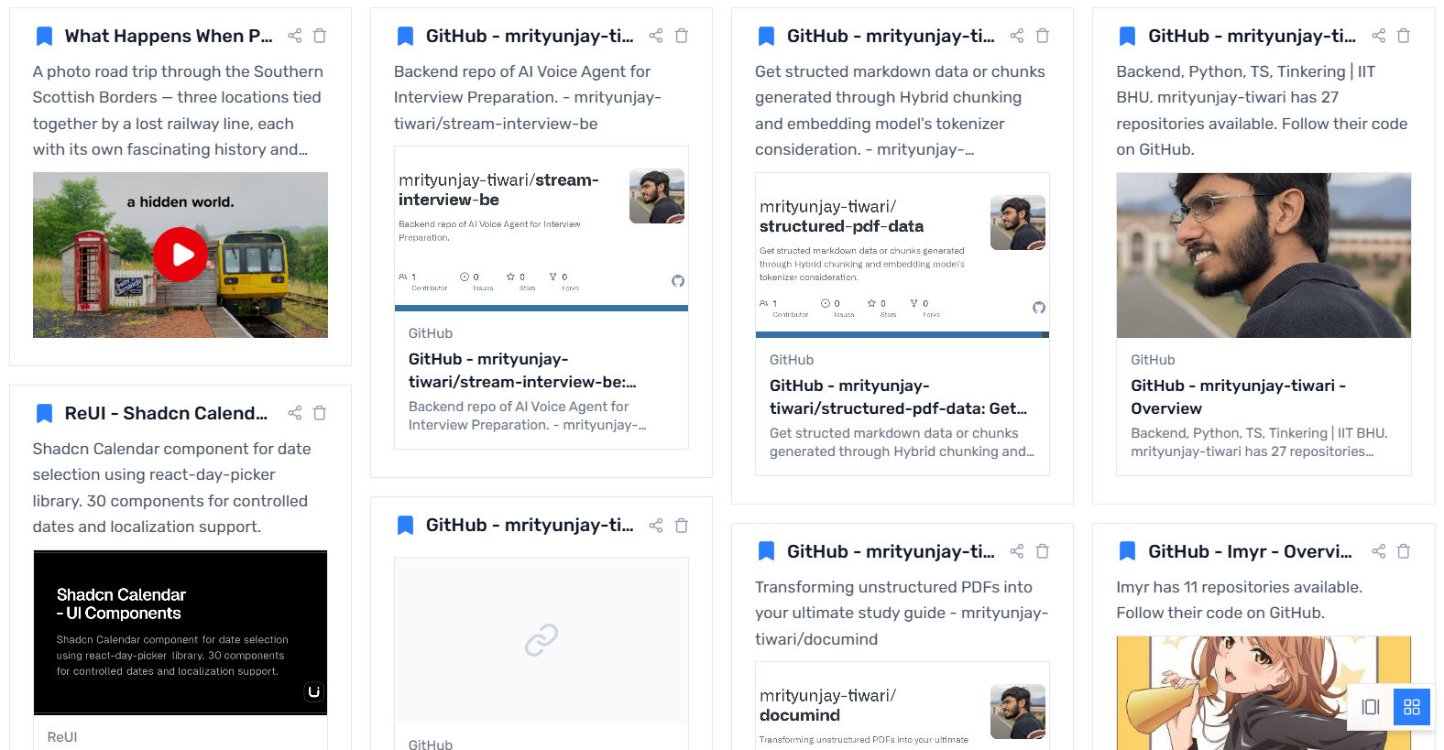This screenshot has width=1444, height=750.
Task: Delete the Hybrid chunking structured markdown bookmark
Action: tap(1043, 36)
